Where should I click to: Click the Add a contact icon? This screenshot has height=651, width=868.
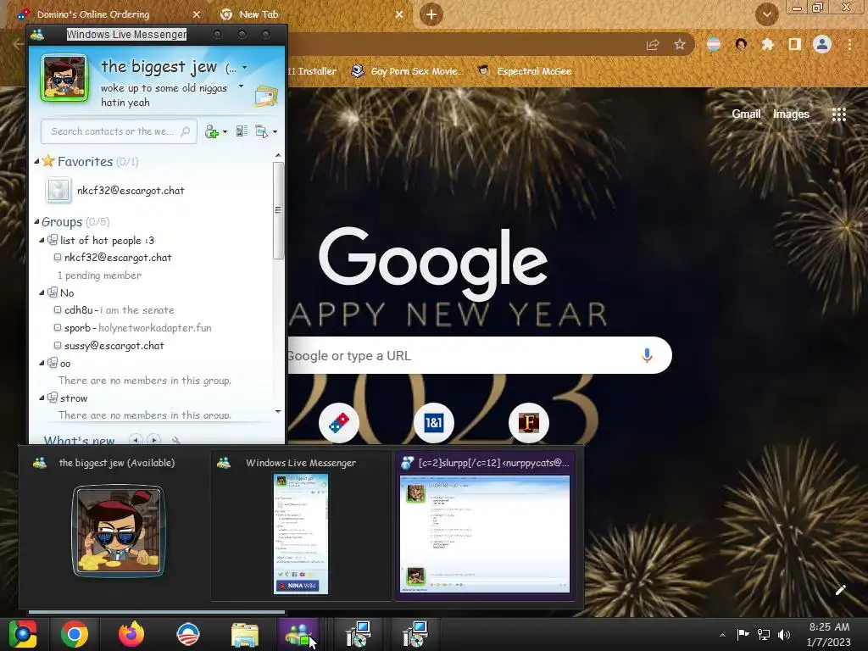coord(211,131)
